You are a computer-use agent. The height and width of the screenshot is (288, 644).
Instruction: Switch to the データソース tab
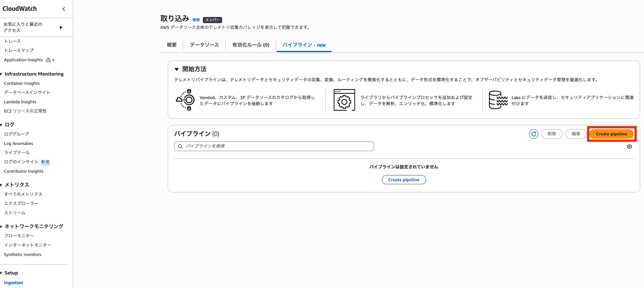pos(204,45)
